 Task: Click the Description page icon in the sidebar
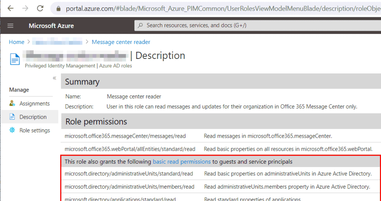coord(12,117)
